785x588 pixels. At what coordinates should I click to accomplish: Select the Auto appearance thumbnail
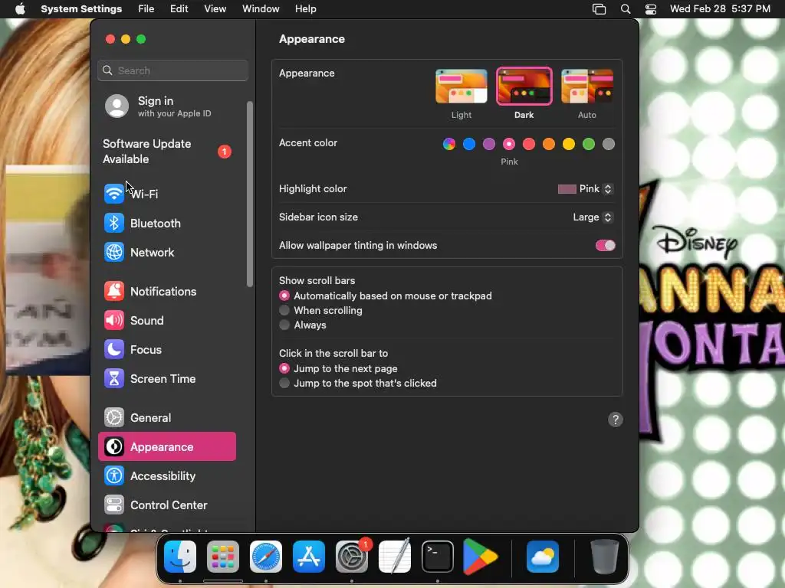point(587,86)
